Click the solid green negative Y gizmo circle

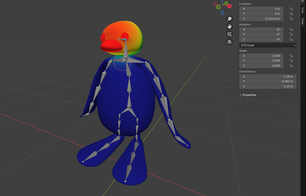point(219,7)
